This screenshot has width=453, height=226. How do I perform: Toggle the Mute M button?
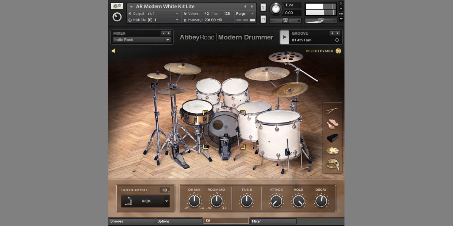[263, 19]
